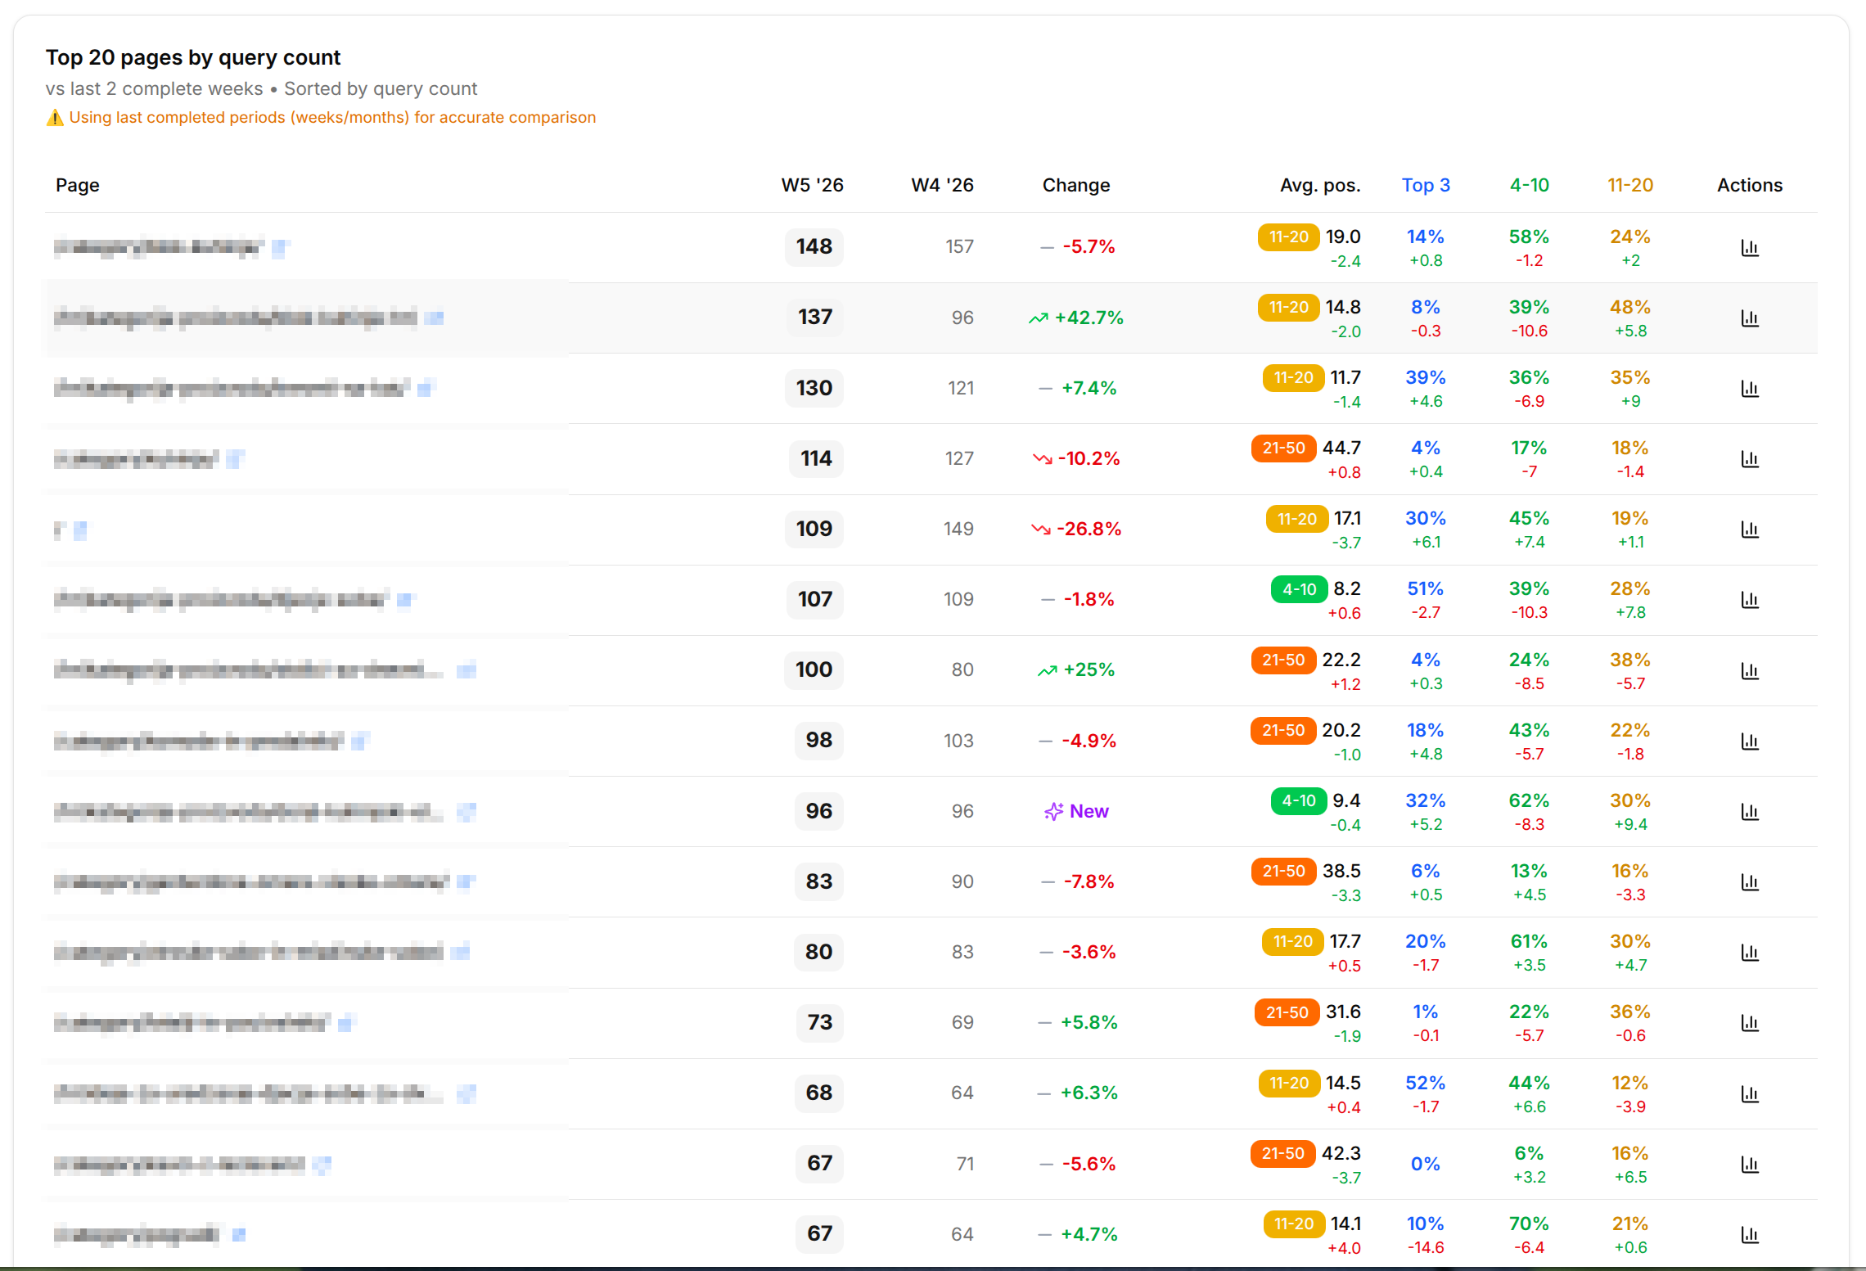
Task: Sort the table by the W5 '26 column
Action: tap(811, 185)
